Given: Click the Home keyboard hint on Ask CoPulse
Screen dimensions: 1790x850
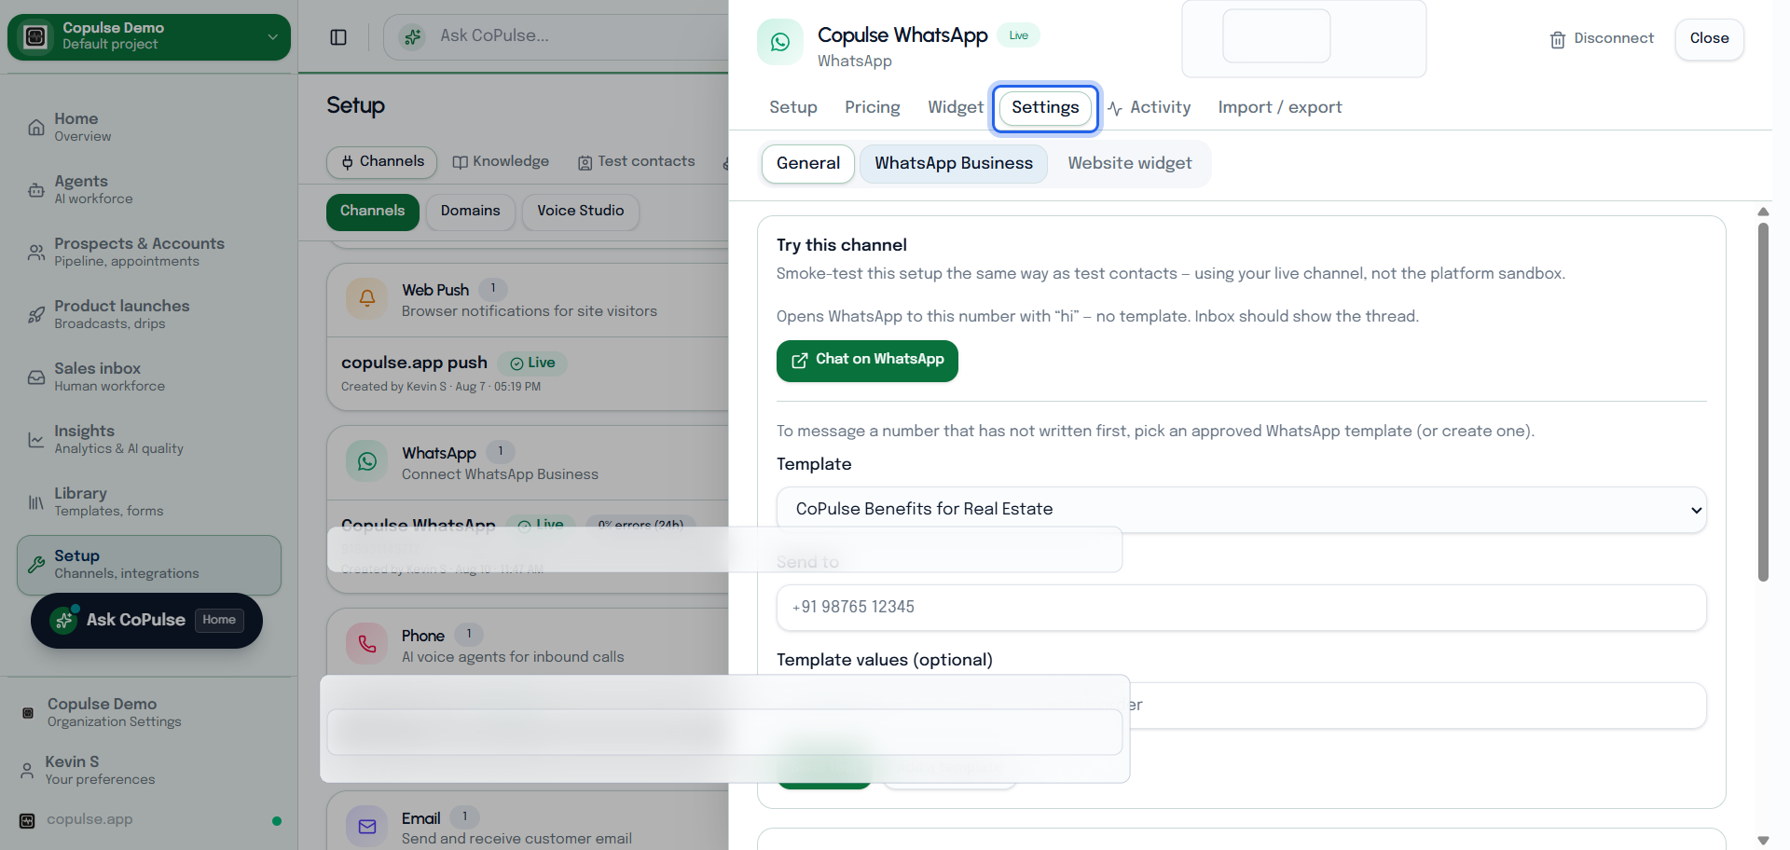Looking at the screenshot, I should click(219, 621).
